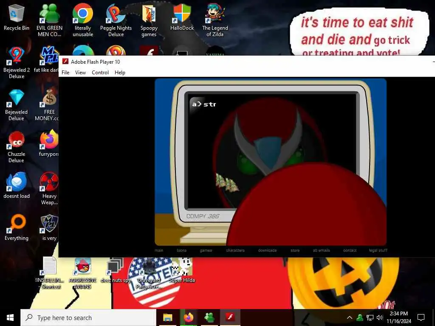Click the taskbar search box
The image size is (435, 326).
[88, 318]
